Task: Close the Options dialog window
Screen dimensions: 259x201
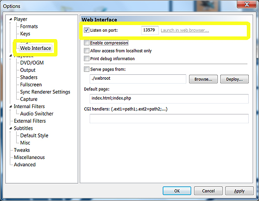Action: point(247,4)
